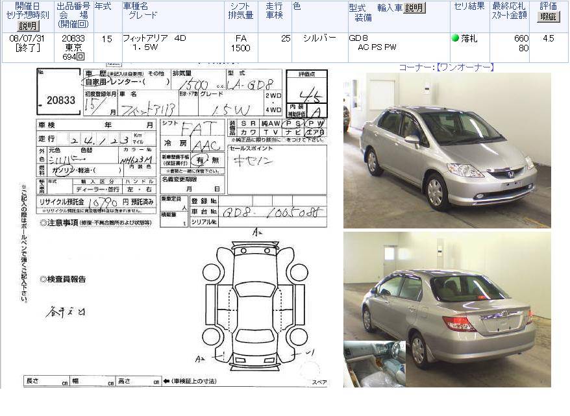The image size is (570, 416).
Task: Select the start price value 80
Action: pos(523,48)
